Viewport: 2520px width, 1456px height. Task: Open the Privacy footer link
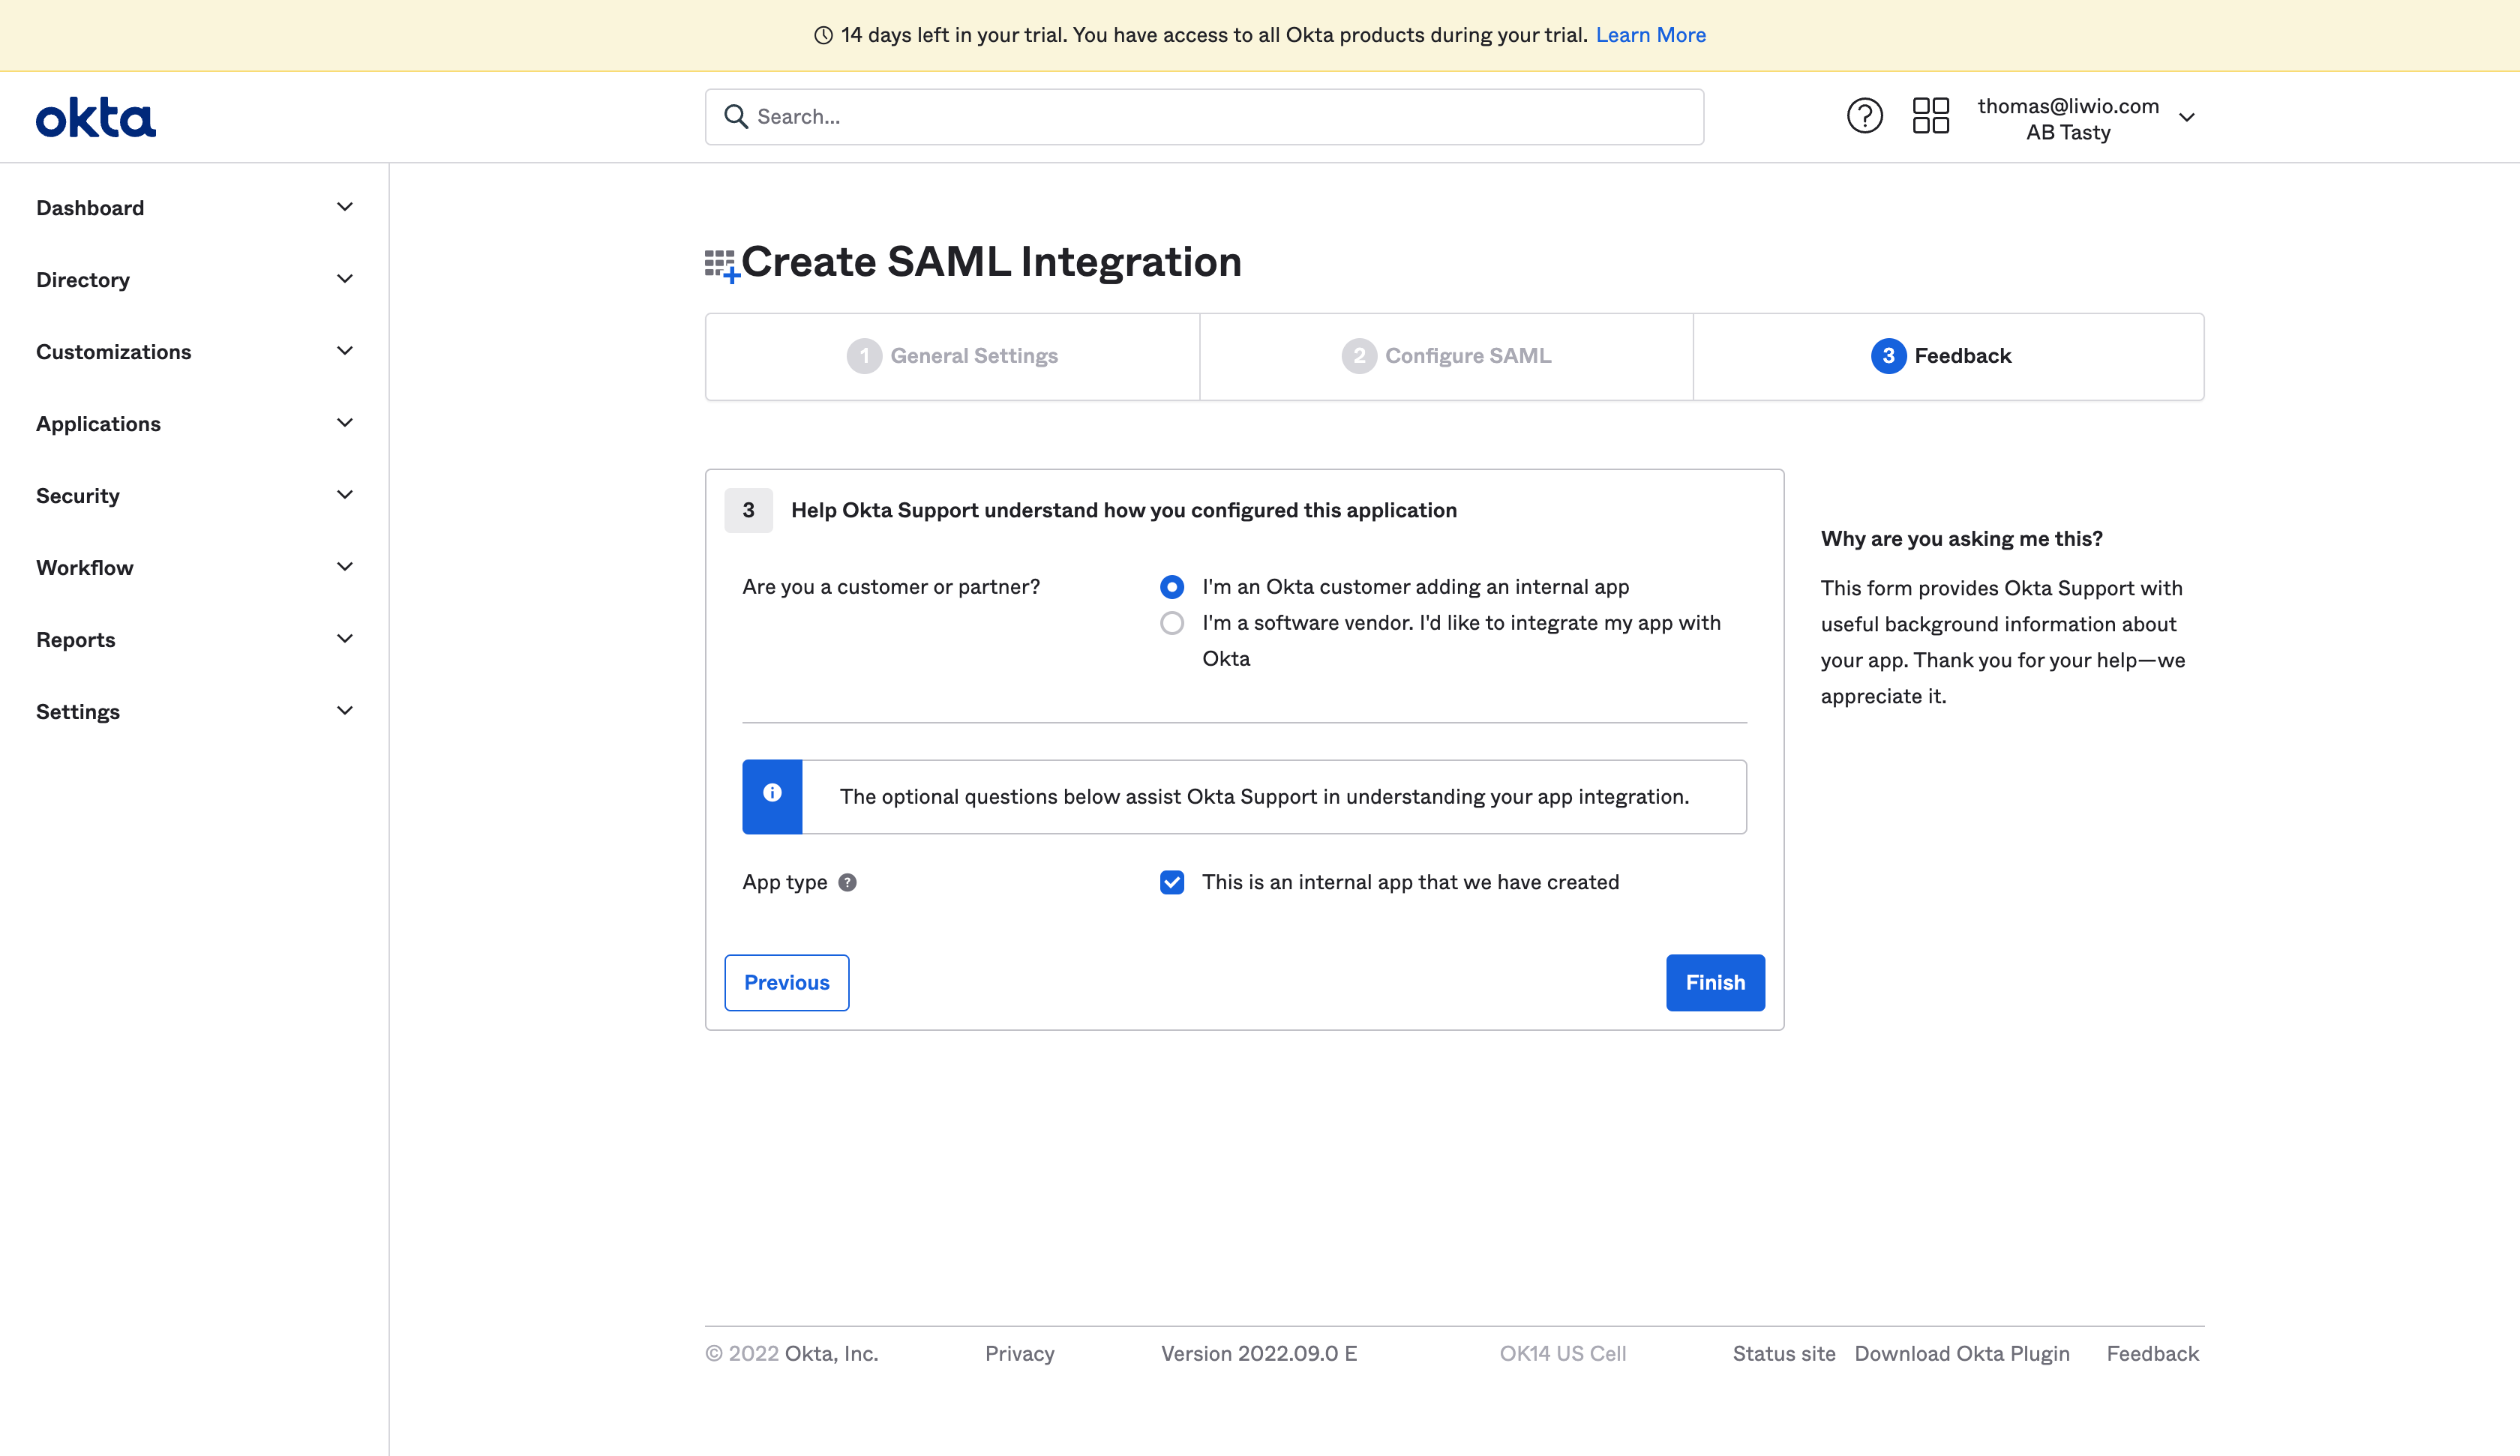(1019, 1353)
